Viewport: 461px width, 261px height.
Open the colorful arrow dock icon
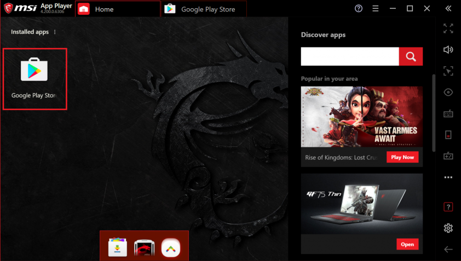tap(170, 248)
